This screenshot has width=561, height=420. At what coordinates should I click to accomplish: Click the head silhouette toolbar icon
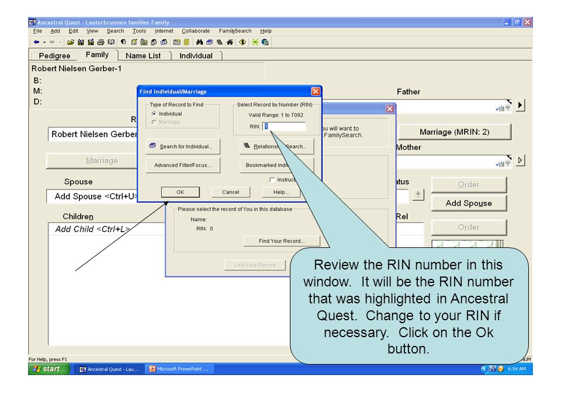pyautogui.click(x=123, y=42)
